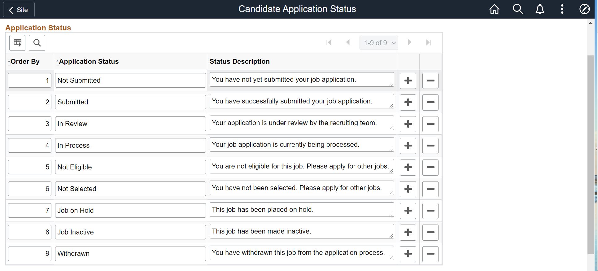
Task: Click the Order By field containing 4
Action: point(30,146)
